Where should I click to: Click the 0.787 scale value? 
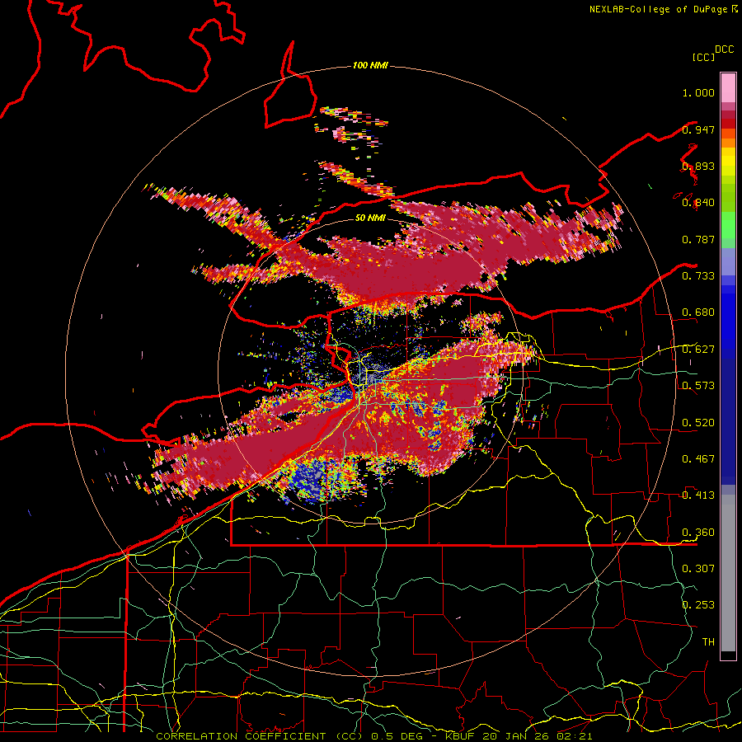(x=698, y=239)
